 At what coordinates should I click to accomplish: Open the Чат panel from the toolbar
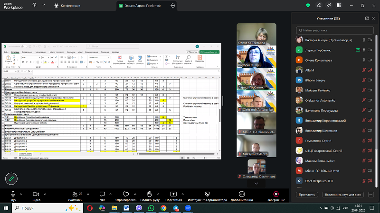point(102,195)
